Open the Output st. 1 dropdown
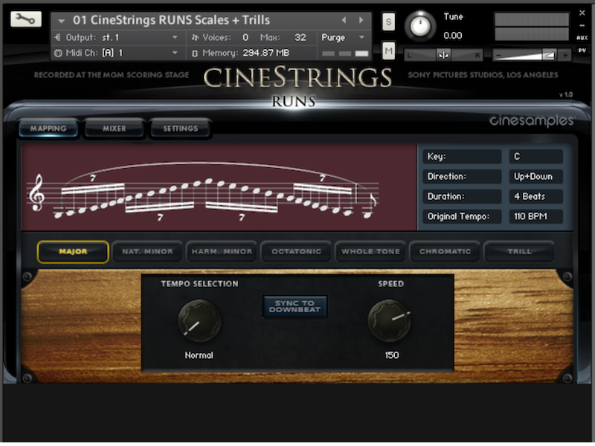The width and height of the screenshot is (595, 446). pyautogui.click(x=116, y=37)
